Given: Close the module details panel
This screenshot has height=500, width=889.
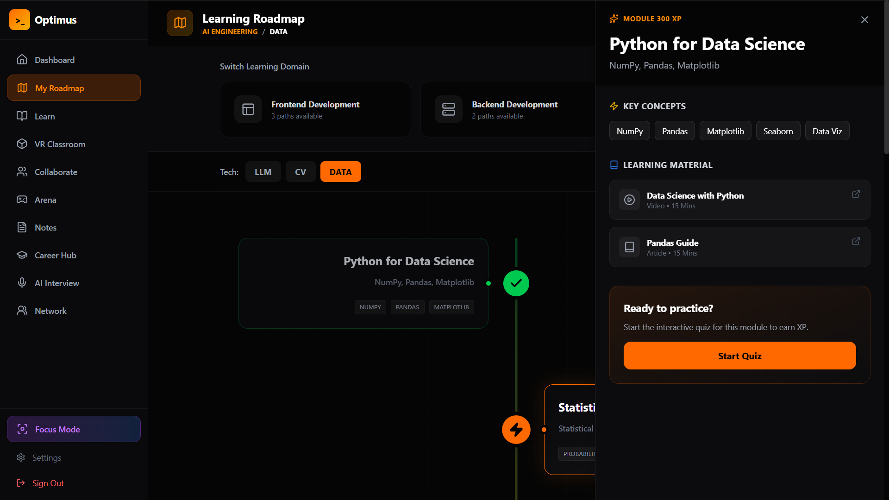Looking at the screenshot, I should 864,20.
